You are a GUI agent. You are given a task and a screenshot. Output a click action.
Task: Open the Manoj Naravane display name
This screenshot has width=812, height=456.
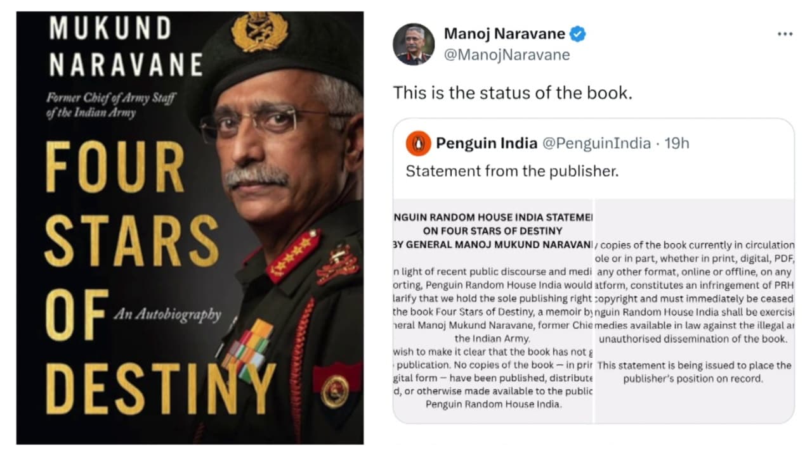504,34
